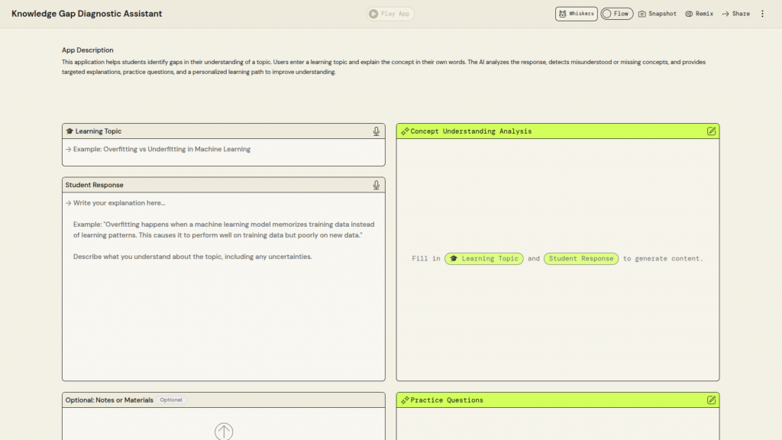Edit the Concept Understanding Analysis panel

[711, 131]
